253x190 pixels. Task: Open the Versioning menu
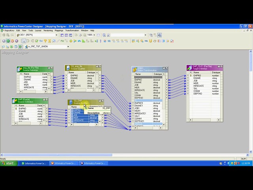click(48, 30)
